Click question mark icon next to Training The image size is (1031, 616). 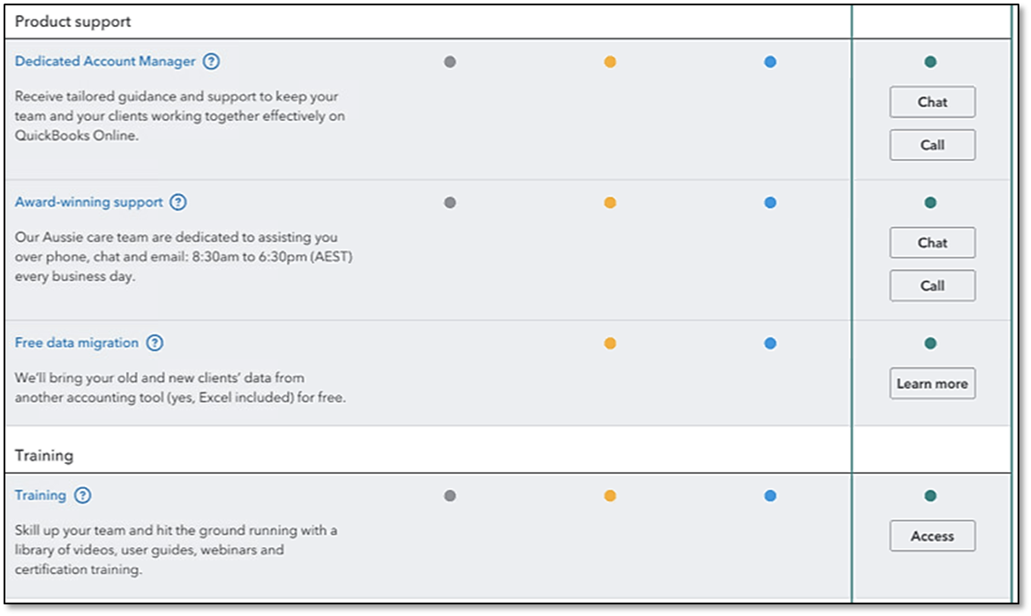[x=82, y=495]
